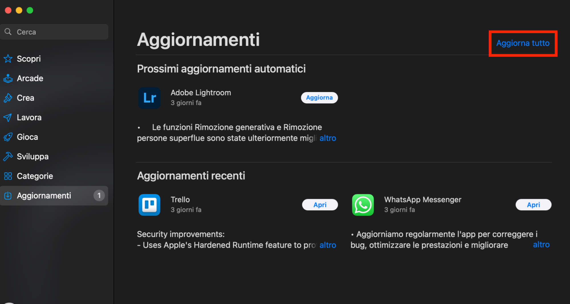Expand Lightroom notes with altro link
The height and width of the screenshot is (304, 570).
[327, 138]
